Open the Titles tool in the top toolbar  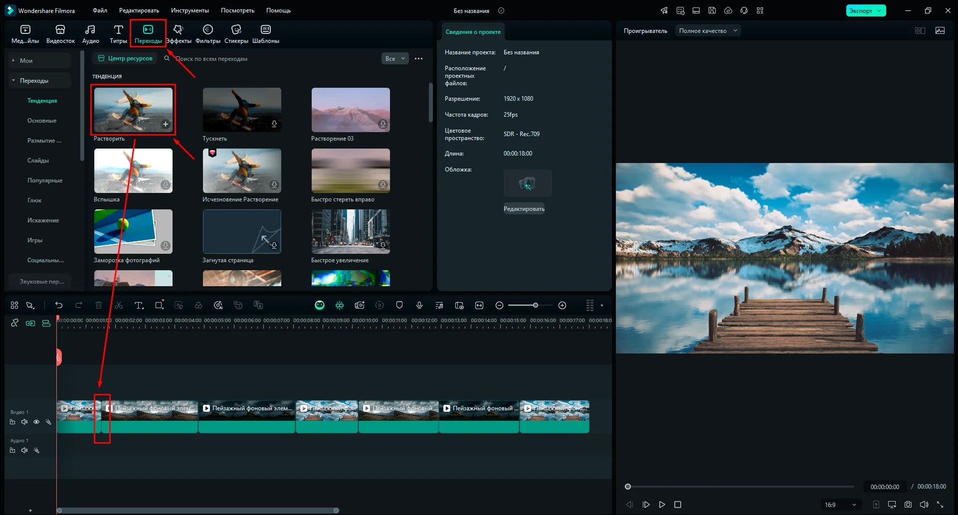(118, 34)
